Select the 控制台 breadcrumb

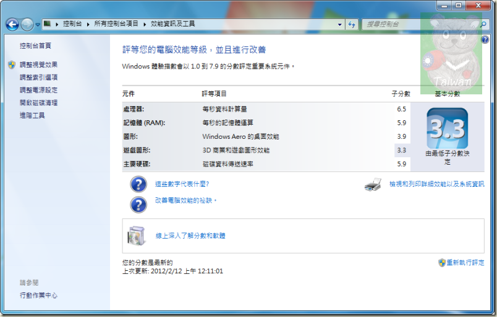coord(72,23)
